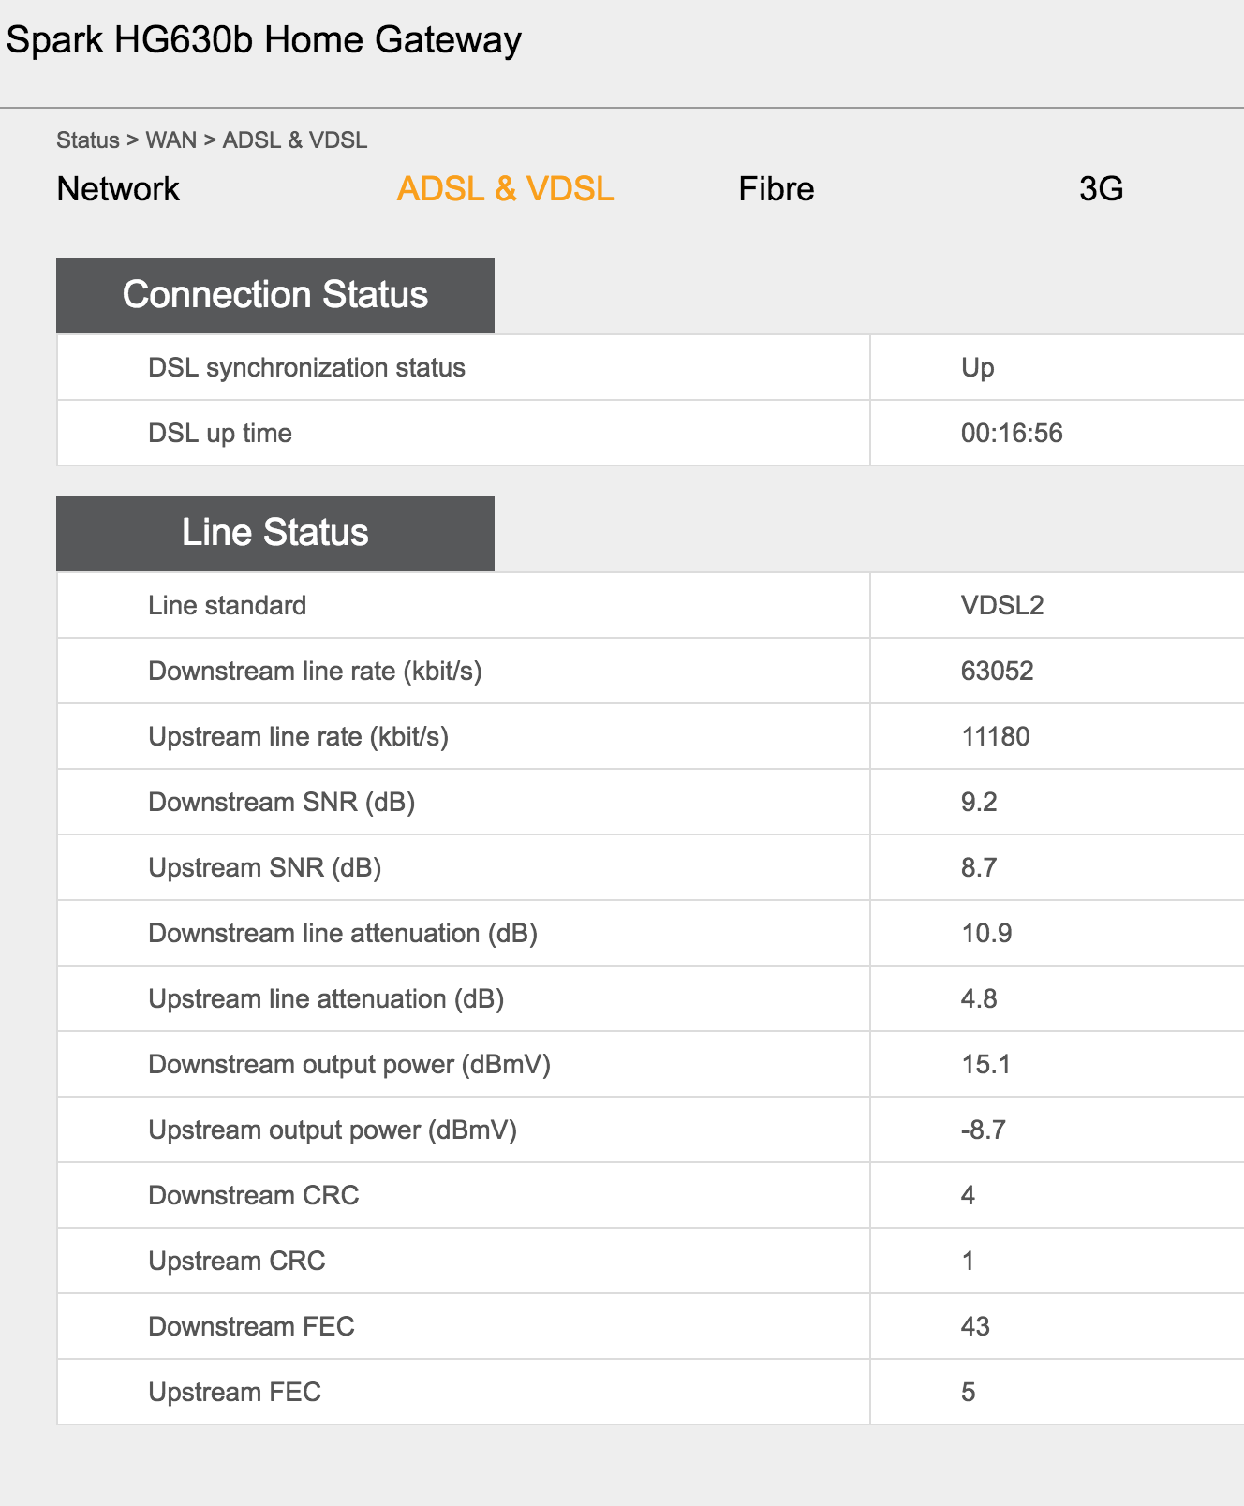Click the Spark HG630b Home Gateway title
This screenshot has width=1244, height=1506.
(263, 40)
